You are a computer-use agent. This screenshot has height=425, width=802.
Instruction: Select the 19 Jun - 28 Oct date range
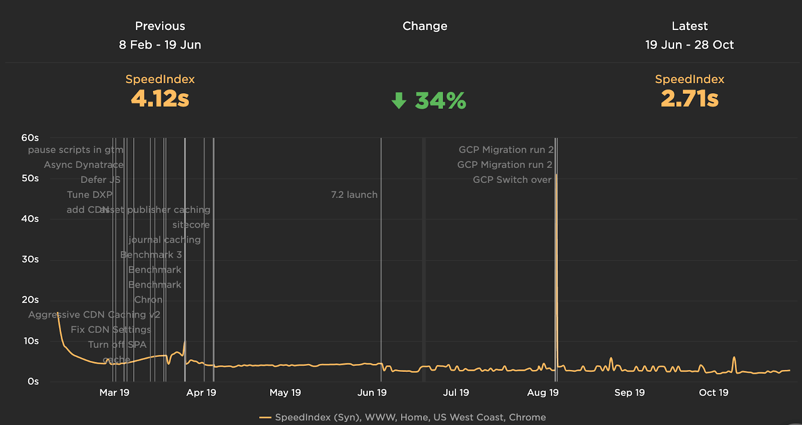(x=689, y=45)
